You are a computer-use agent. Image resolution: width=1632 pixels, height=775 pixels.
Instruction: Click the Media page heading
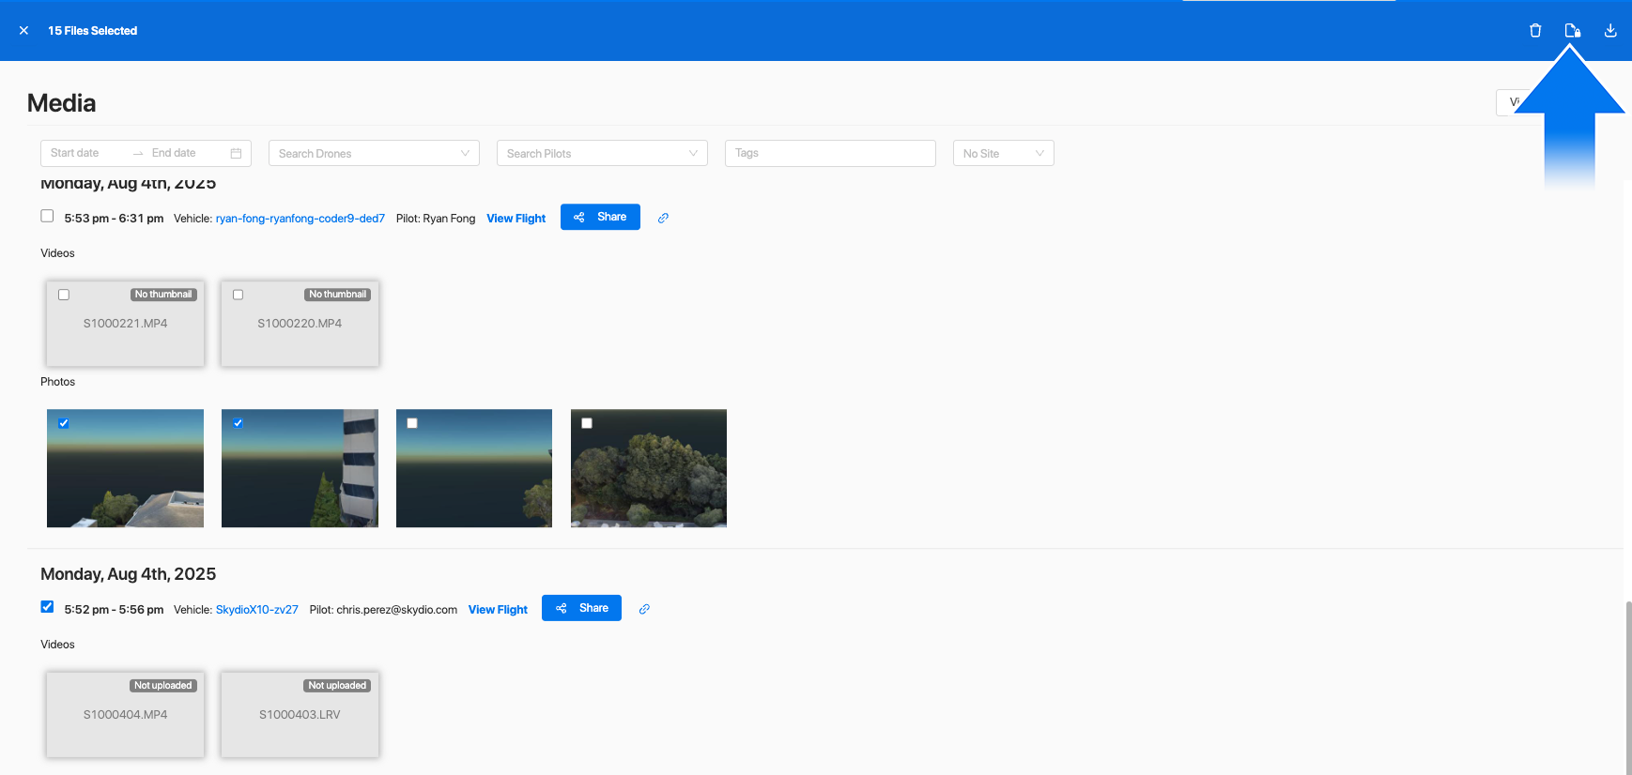coord(62,103)
